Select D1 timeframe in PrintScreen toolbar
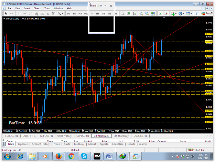Viewport: 215px width, 162px height. click(x=104, y=13)
